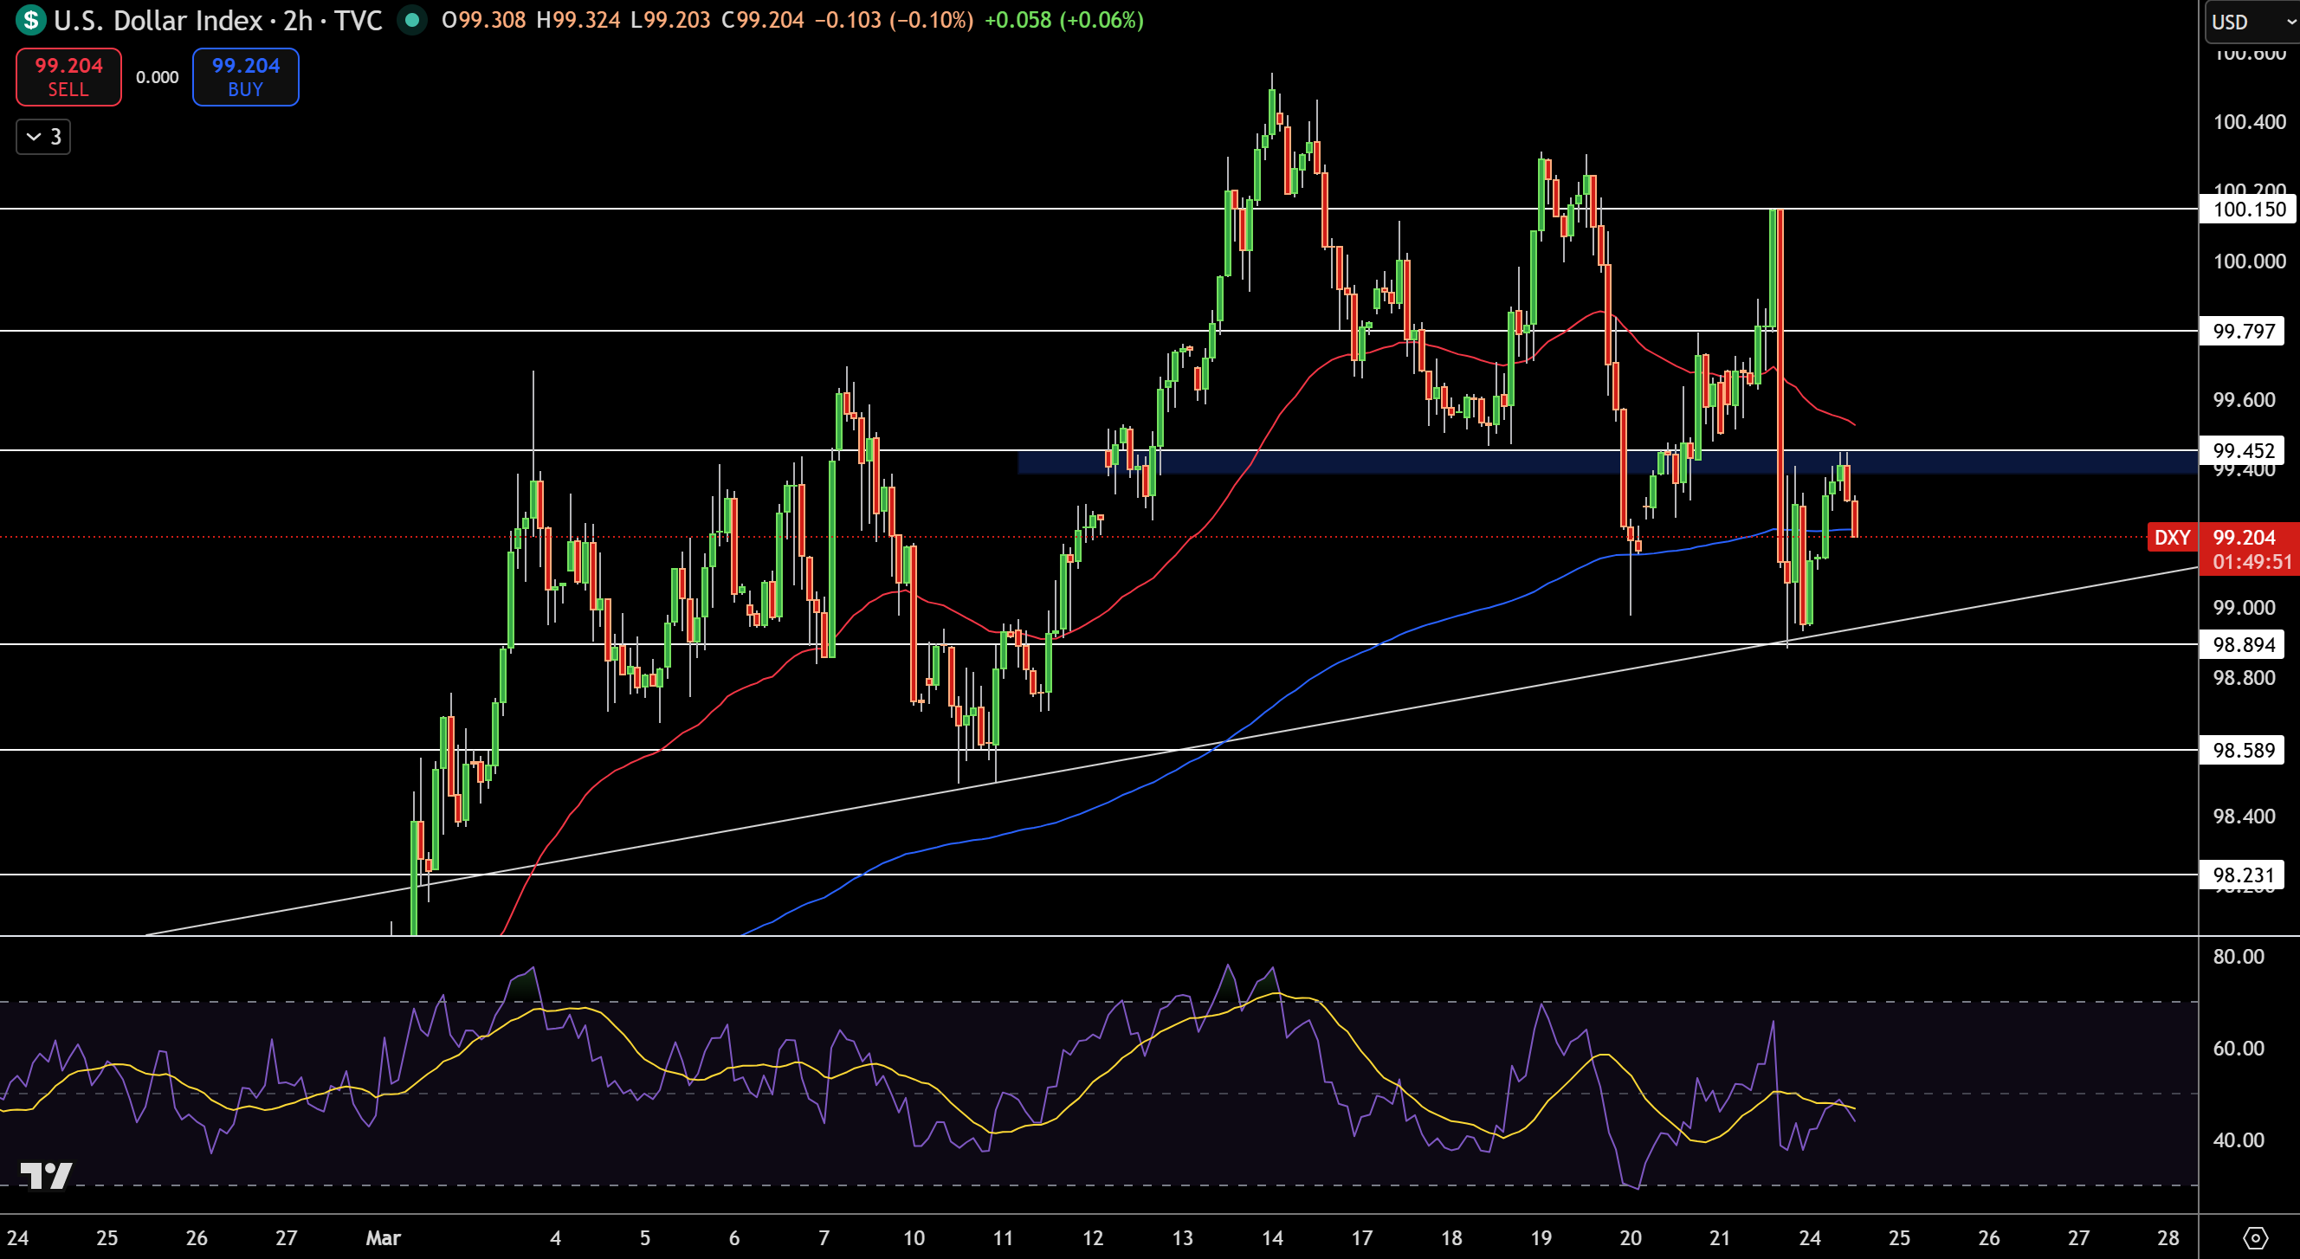The width and height of the screenshot is (2300, 1259).
Task: Click the bar countdown timer 01:49:51
Action: tap(2252, 562)
